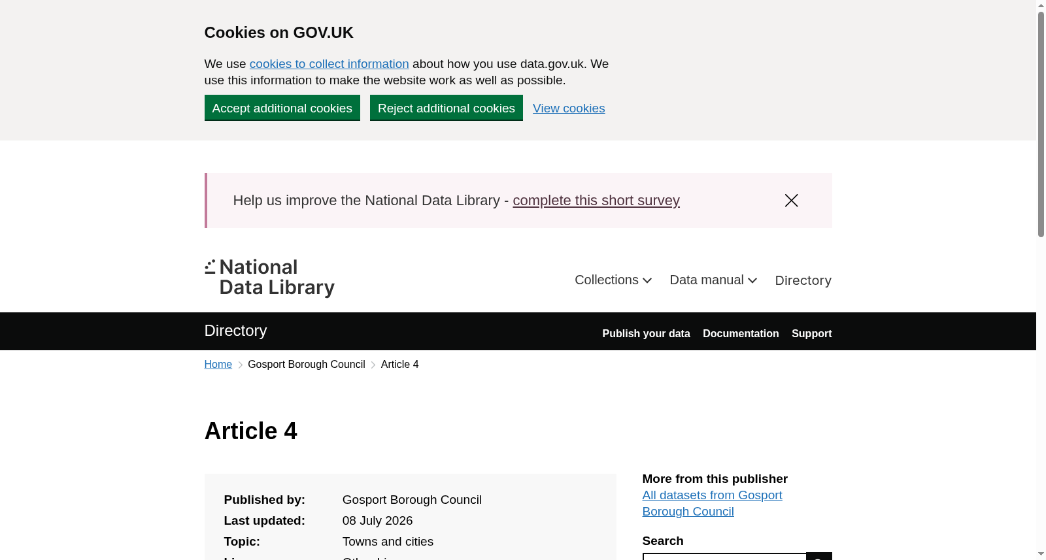Accept additional cookies

click(282, 108)
